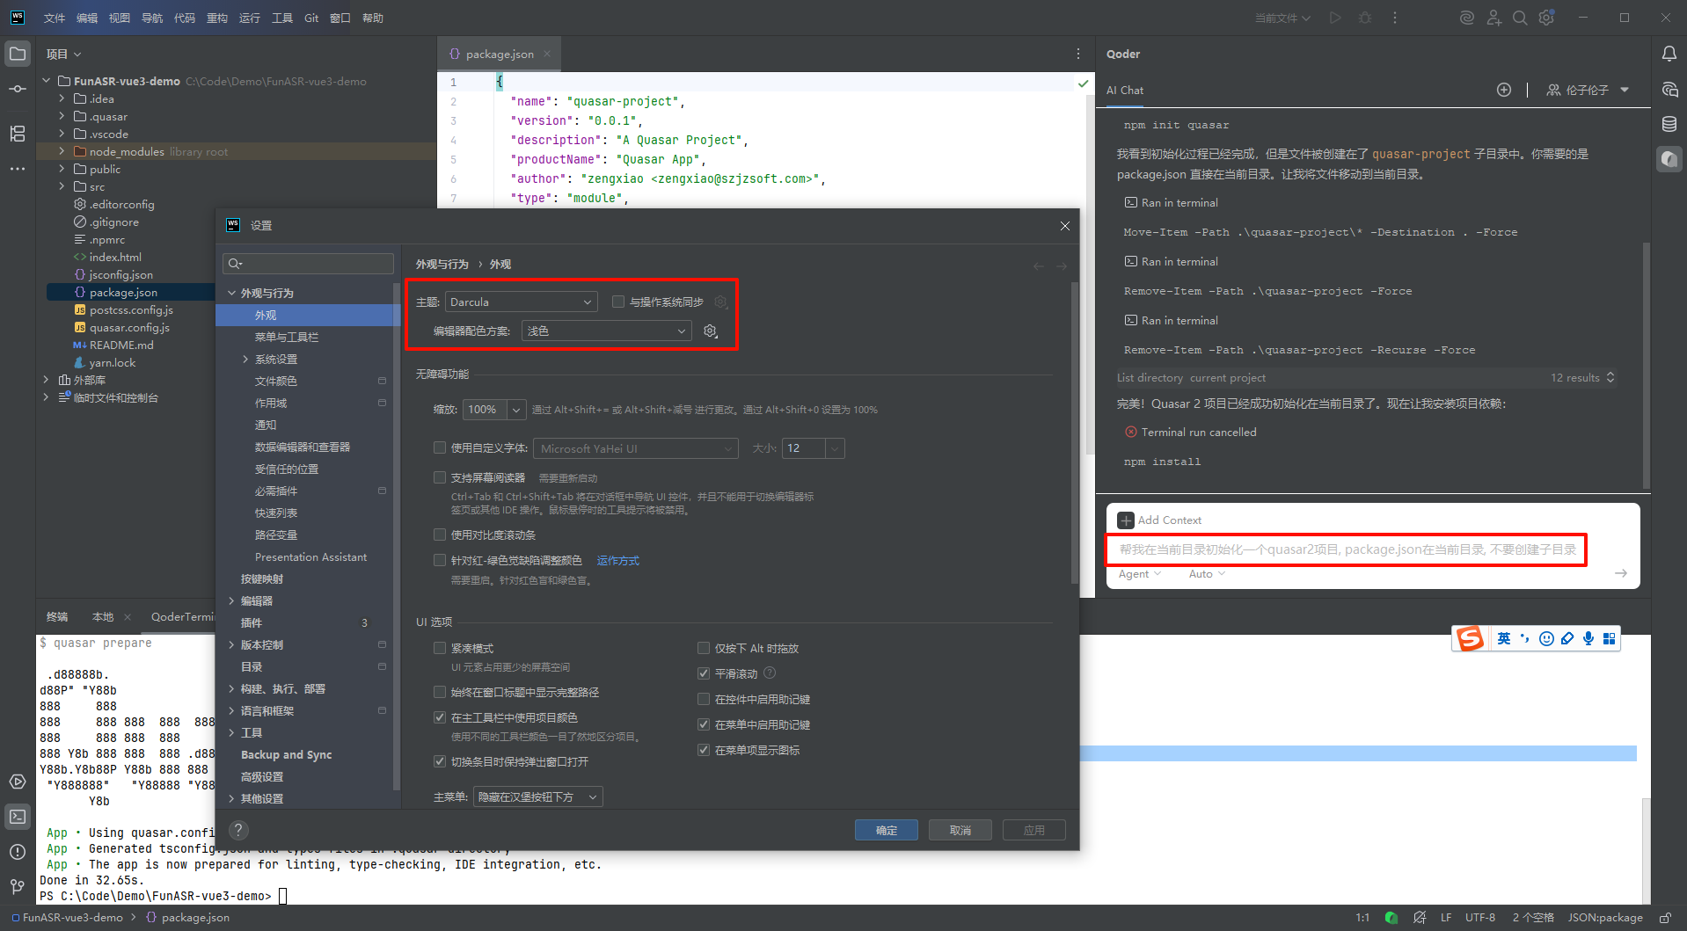
Task: Open the Project tool window icon
Action: point(18,54)
